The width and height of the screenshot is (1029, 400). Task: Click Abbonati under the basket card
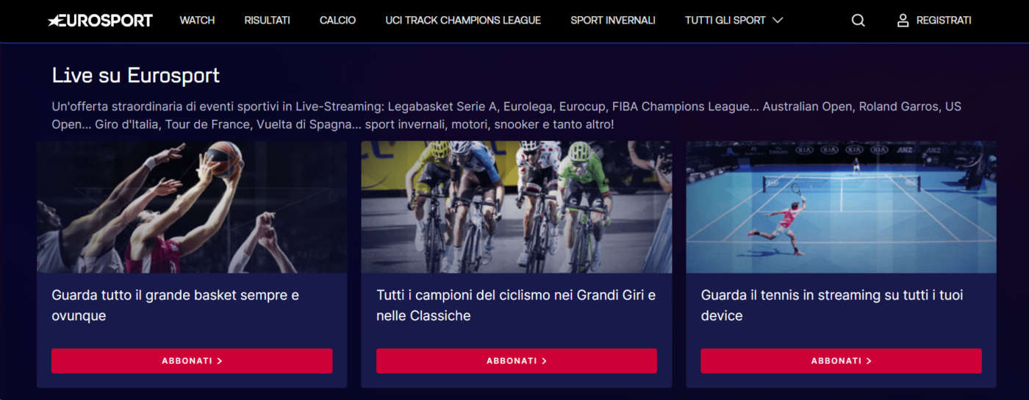pyautogui.click(x=192, y=361)
